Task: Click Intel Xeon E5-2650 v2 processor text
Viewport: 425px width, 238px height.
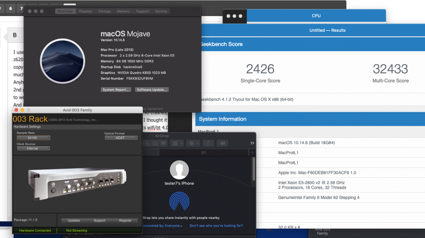Action: click(312, 183)
